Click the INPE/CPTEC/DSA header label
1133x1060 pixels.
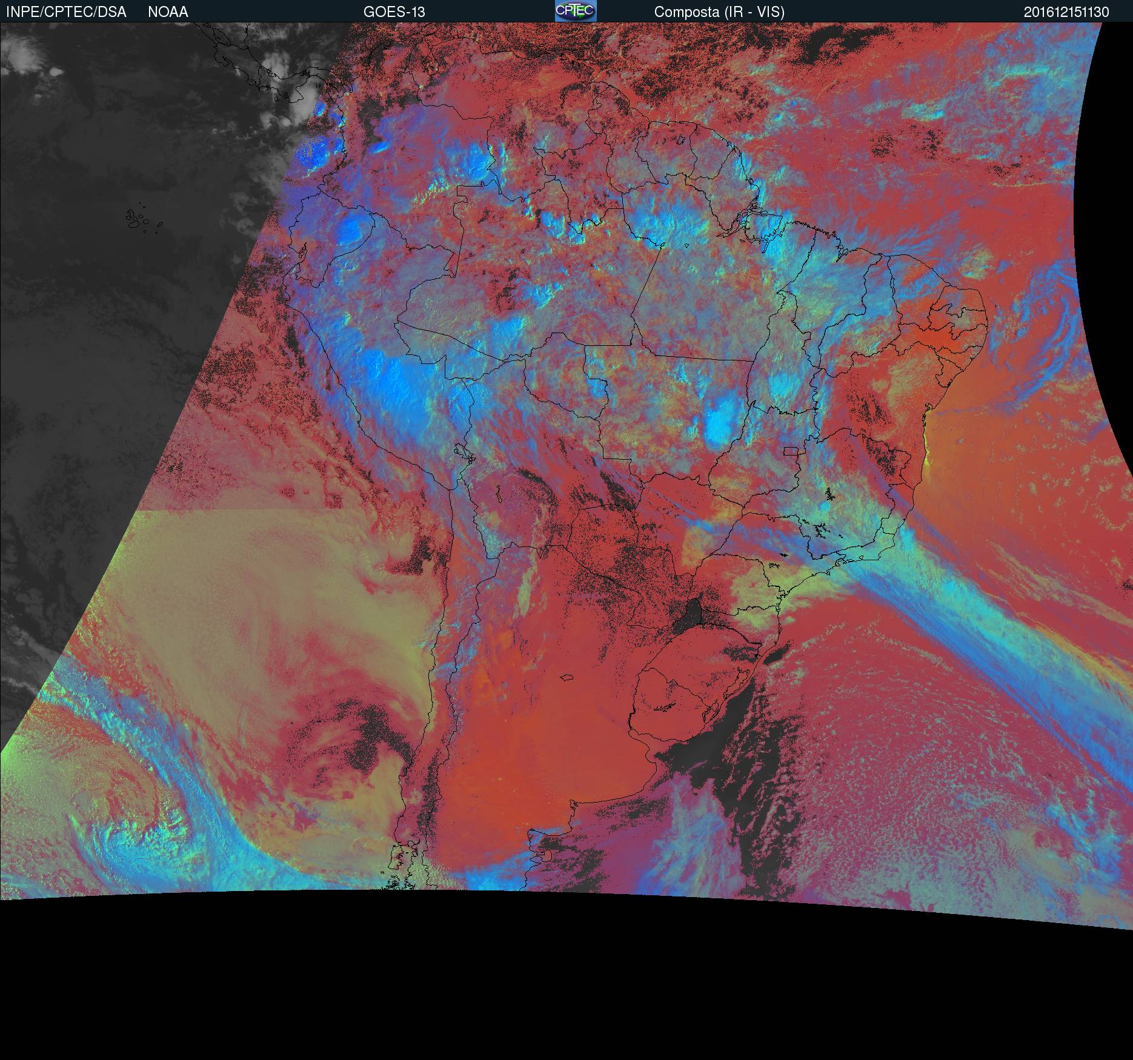click(x=66, y=12)
